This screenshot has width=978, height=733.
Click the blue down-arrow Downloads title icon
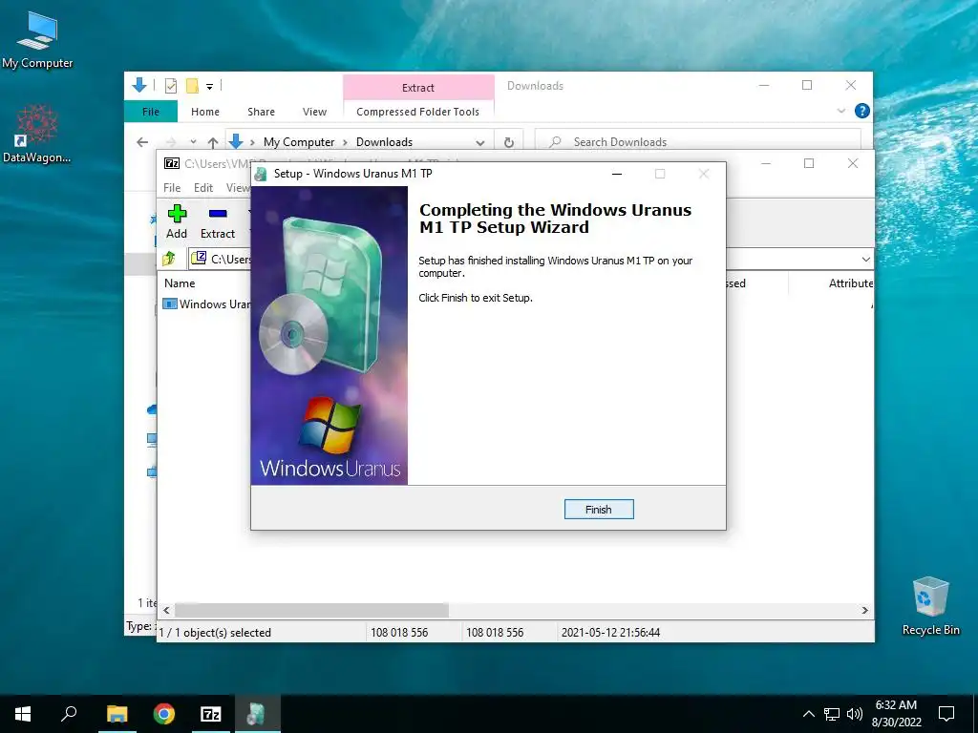[139, 85]
